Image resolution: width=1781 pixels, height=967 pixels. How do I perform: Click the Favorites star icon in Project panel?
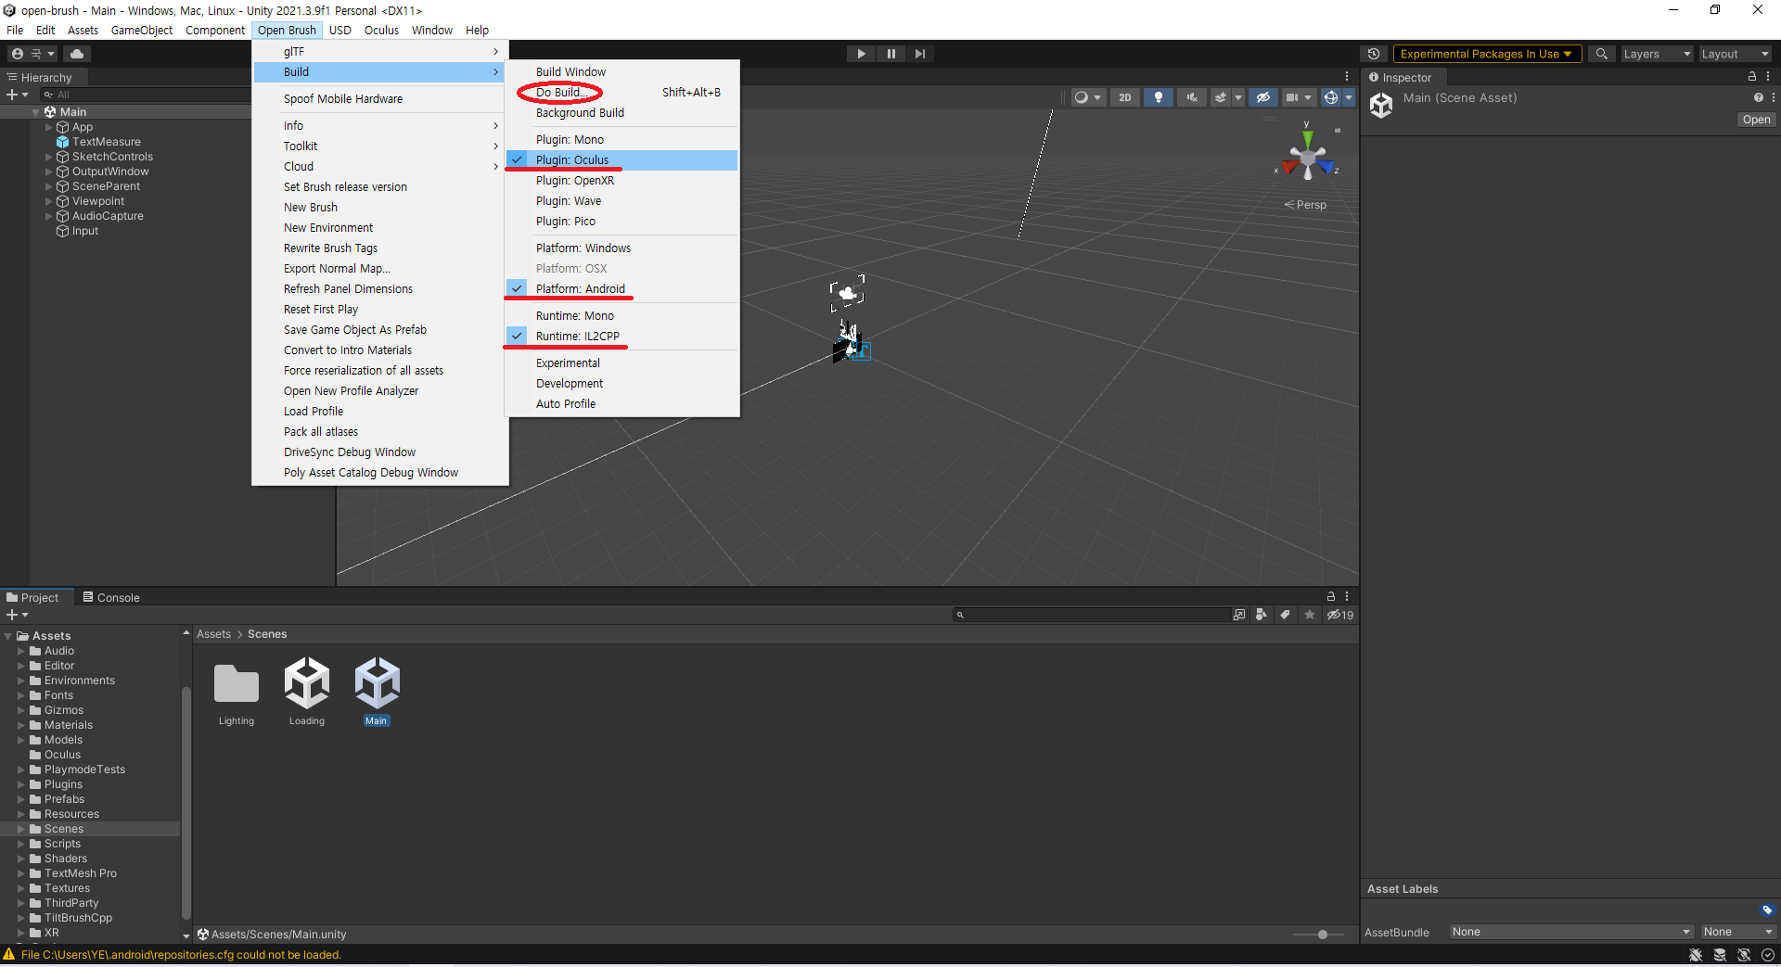pyautogui.click(x=1309, y=615)
